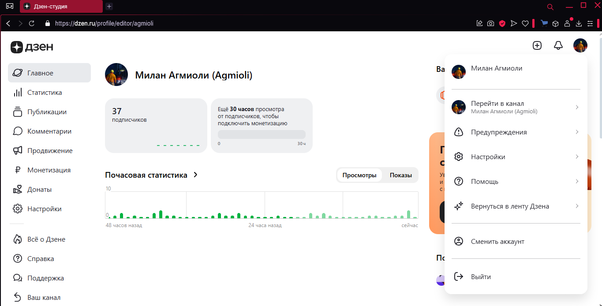Open browser downloads icon
The width and height of the screenshot is (602, 306).
point(579,23)
